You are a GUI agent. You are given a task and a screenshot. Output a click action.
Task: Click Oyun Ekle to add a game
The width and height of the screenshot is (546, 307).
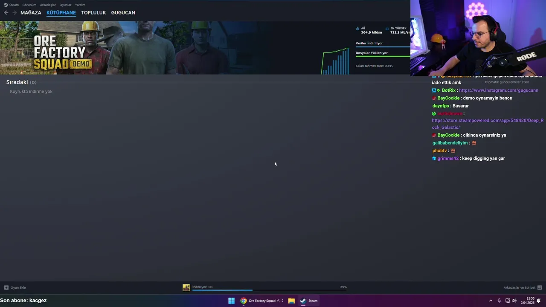[x=18, y=288]
